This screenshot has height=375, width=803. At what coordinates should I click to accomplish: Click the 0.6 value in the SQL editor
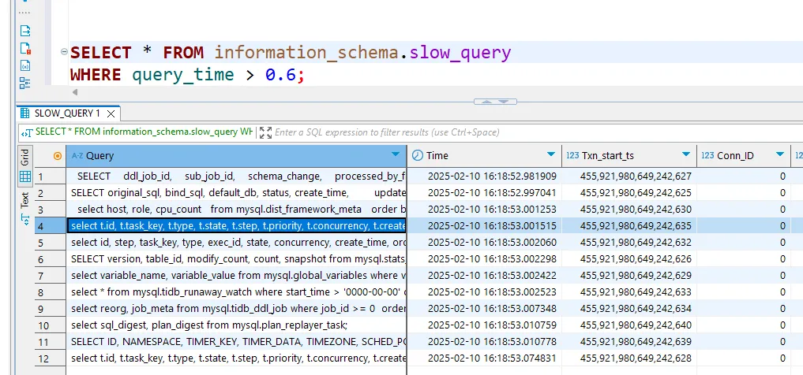[x=280, y=75]
